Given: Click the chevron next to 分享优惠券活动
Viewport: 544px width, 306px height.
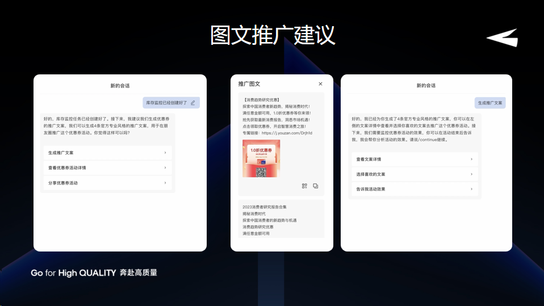Looking at the screenshot, I should pyautogui.click(x=165, y=183).
